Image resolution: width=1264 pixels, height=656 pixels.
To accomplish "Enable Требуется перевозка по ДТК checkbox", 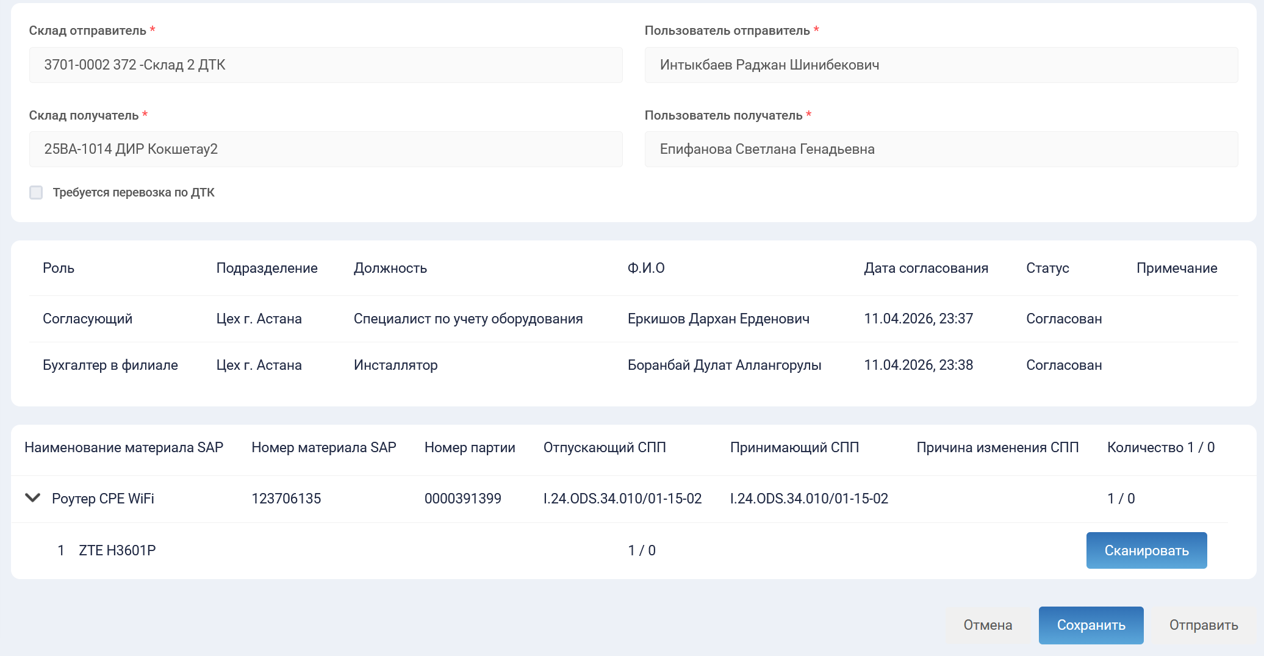I will [37, 193].
